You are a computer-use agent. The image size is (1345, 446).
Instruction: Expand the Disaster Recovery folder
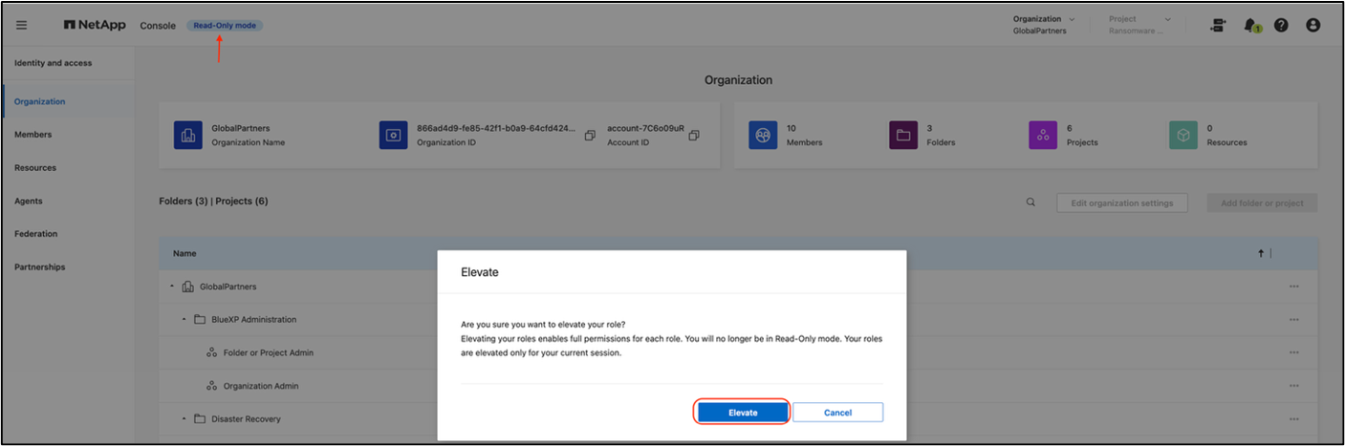pos(184,418)
